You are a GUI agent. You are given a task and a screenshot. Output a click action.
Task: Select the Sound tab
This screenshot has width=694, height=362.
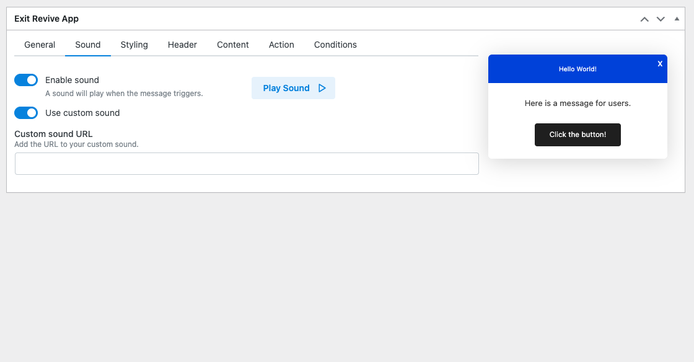[88, 45]
